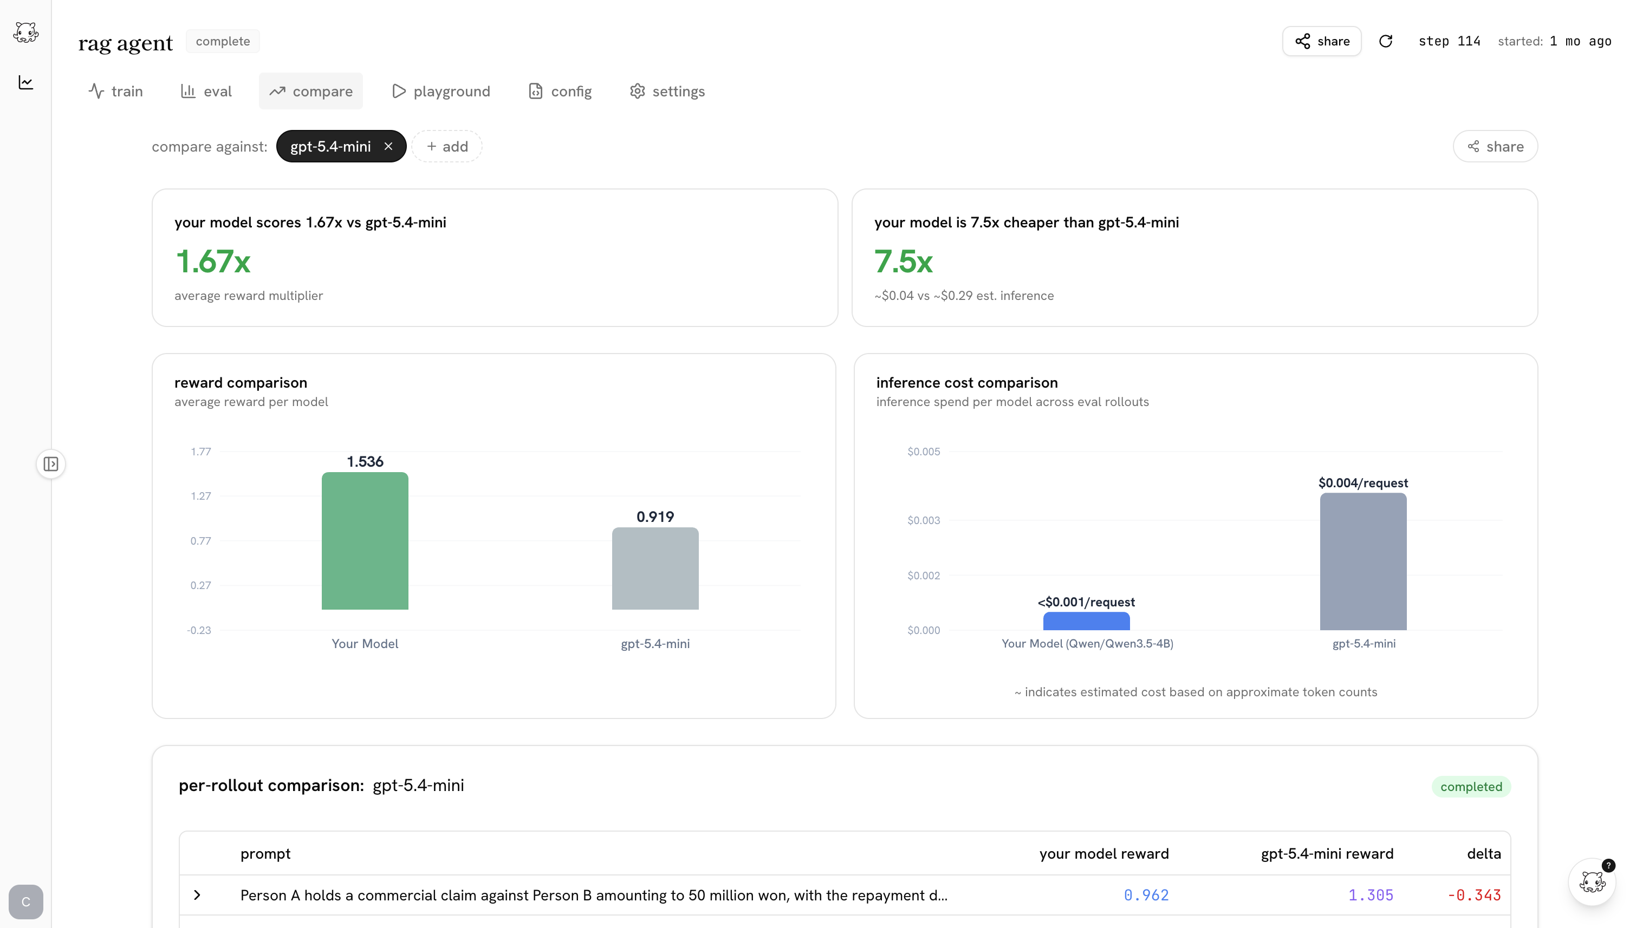Click the blue Your Model cost bar
The image size is (1636, 928).
tap(1086, 621)
